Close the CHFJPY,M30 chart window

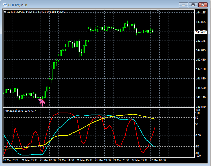pos(203,5)
